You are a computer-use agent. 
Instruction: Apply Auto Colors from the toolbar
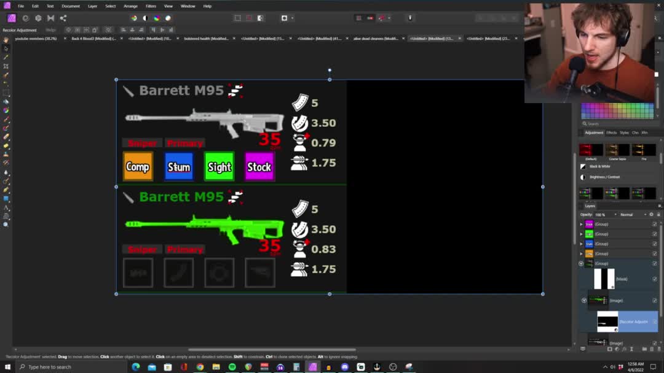tap(157, 18)
